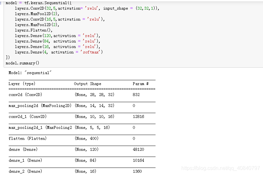The width and height of the screenshot is (263, 174).
Task: Click the 'model.summary()' code line
Action: click(22, 63)
